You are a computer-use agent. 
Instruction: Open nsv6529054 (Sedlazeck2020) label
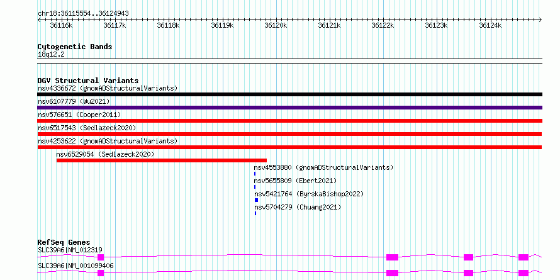(105, 154)
